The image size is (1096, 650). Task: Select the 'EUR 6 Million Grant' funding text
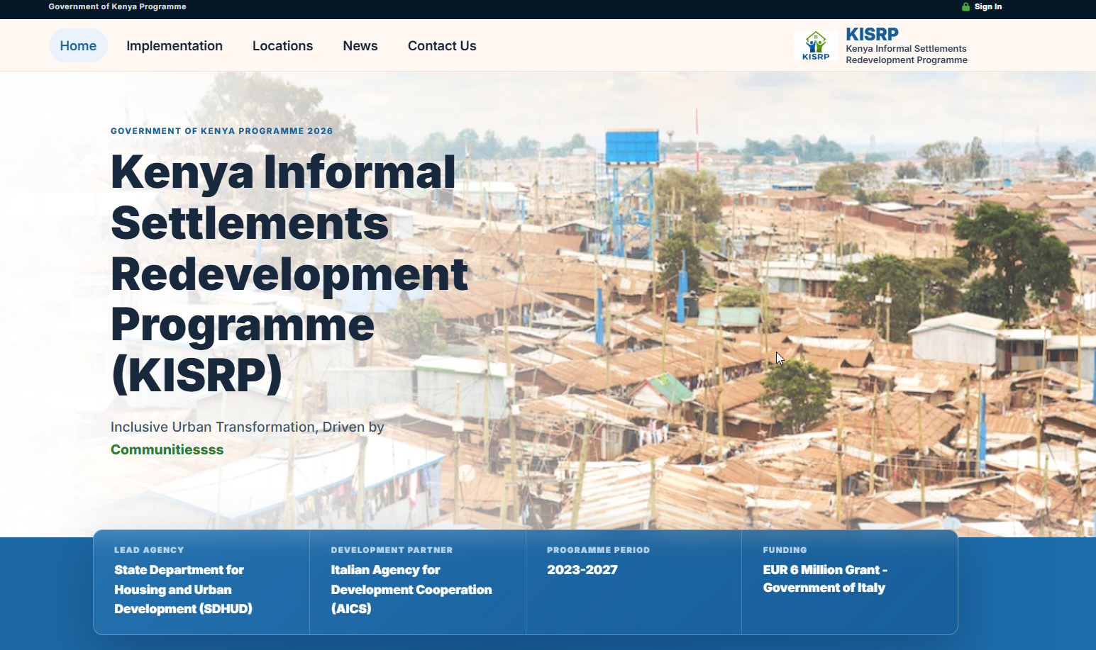pos(825,578)
